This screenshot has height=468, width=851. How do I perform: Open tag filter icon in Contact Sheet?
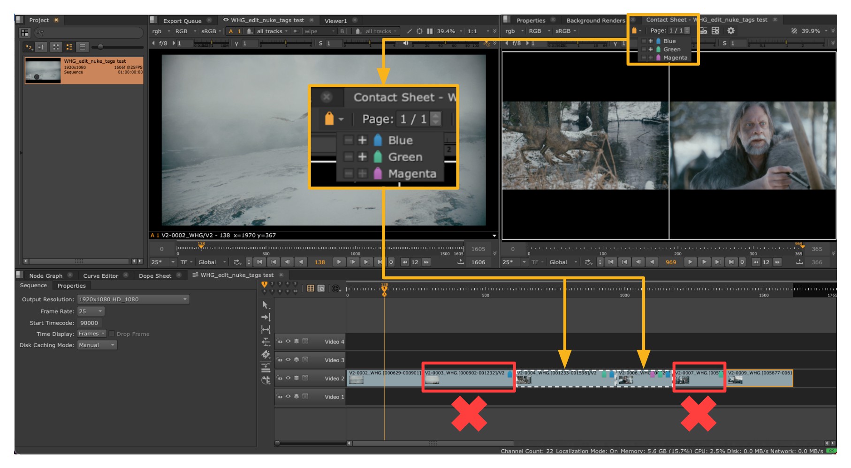[634, 31]
